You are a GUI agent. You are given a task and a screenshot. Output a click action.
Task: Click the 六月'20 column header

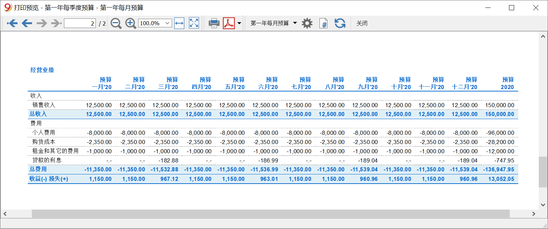click(268, 87)
